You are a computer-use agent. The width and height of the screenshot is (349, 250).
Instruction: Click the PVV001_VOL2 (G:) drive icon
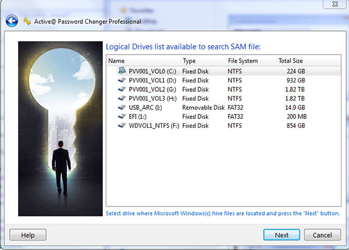121,90
